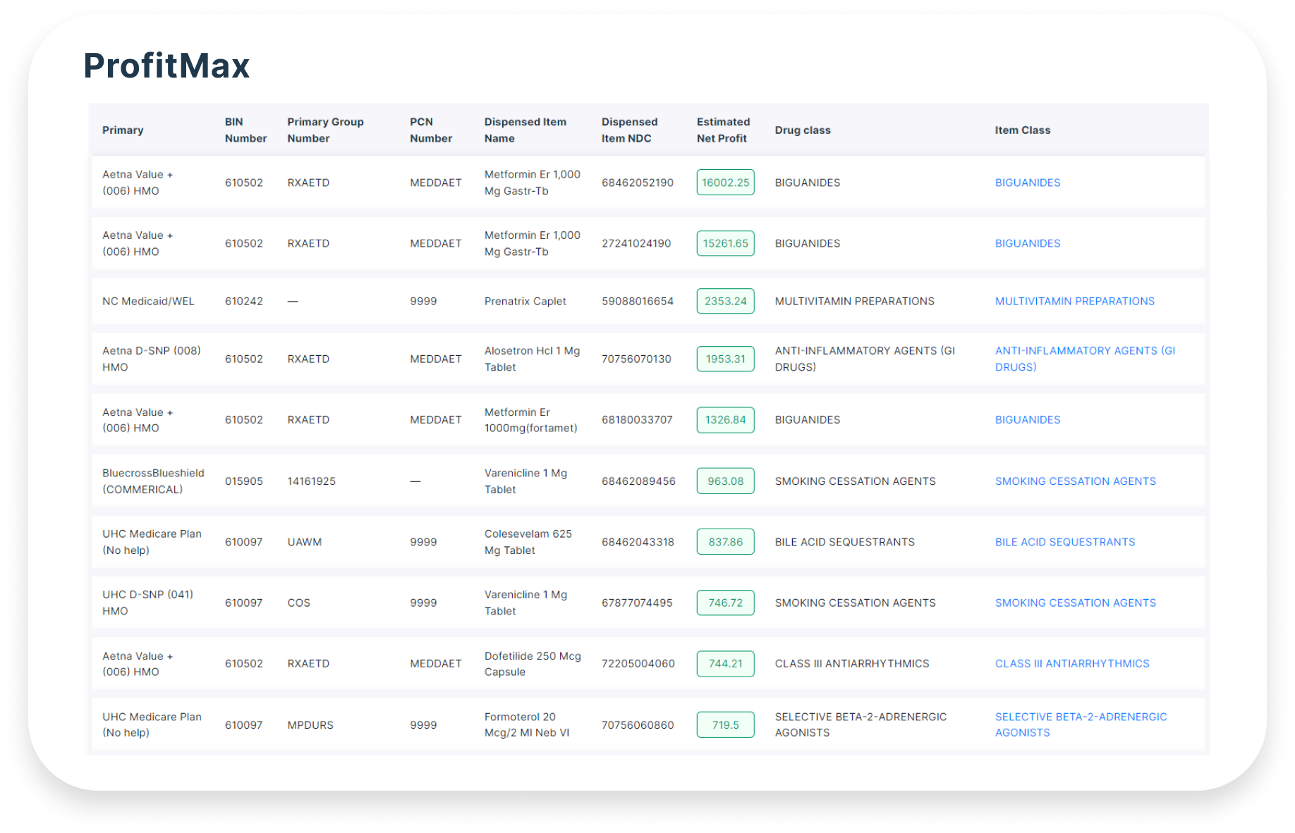Click the 963.08 estimated profit badge

(x=725, y=481)
